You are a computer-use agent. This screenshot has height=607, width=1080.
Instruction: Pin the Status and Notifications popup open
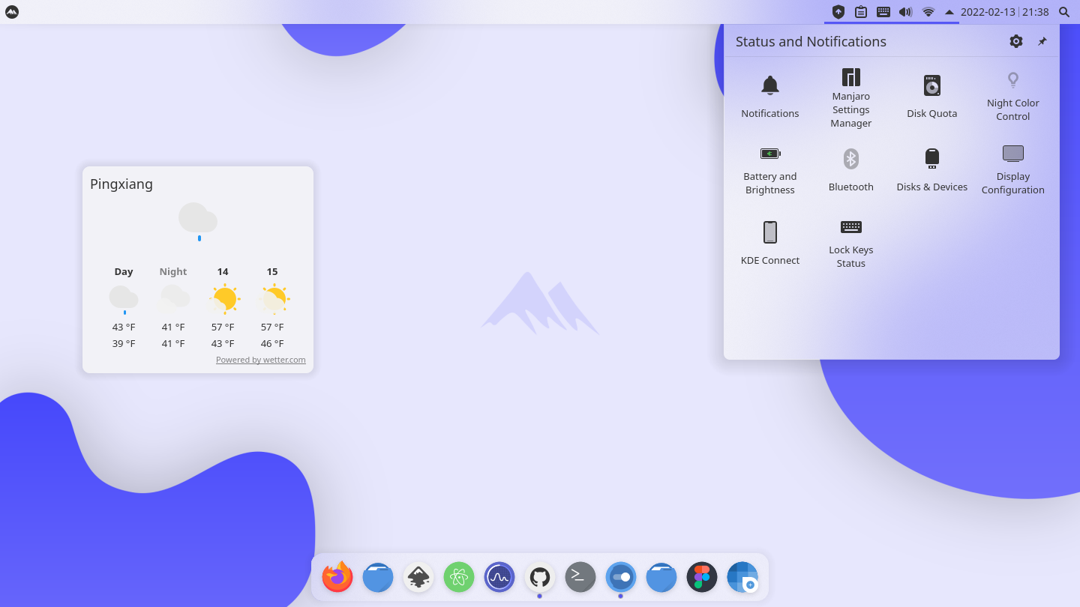(1042, 41)
